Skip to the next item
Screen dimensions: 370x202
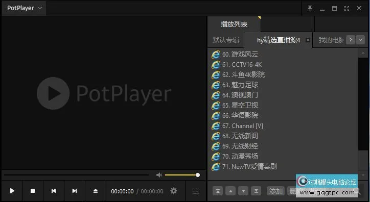[x=74, y=191]
